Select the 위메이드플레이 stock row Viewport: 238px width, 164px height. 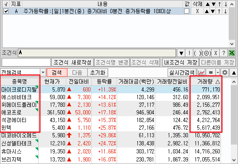[110, 105]
